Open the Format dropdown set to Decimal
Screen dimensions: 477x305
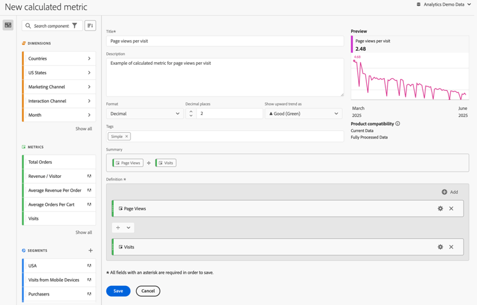click(x=144, y=114)
